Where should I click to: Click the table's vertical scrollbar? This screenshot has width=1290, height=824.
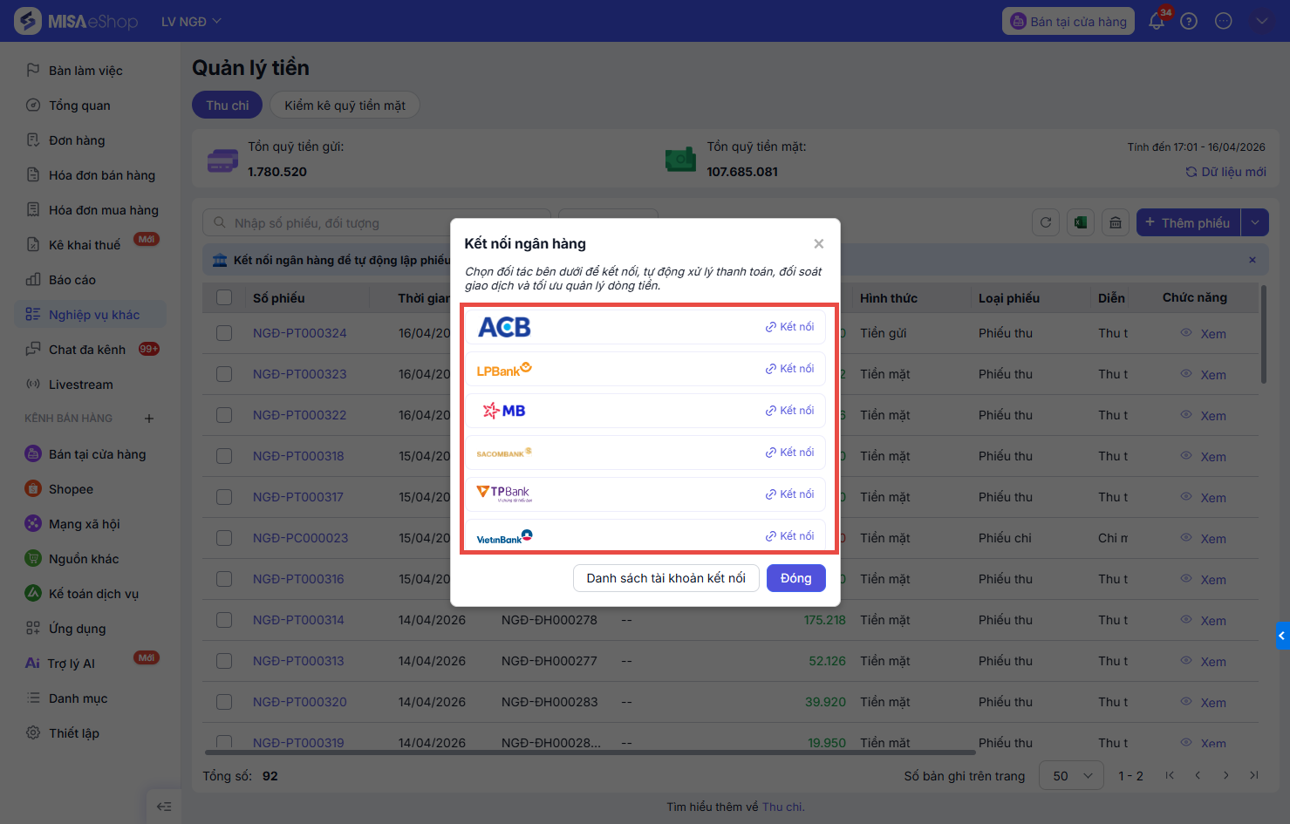[x=1263, y=335]
